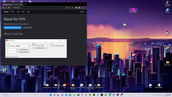
Task: Open Mail app on taskbar
Action: click(x=66, y=95)
